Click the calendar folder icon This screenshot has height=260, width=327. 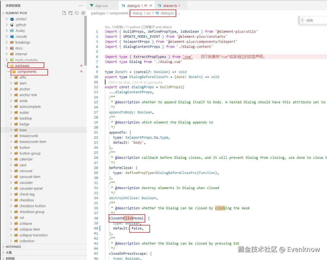pos(16,159)
